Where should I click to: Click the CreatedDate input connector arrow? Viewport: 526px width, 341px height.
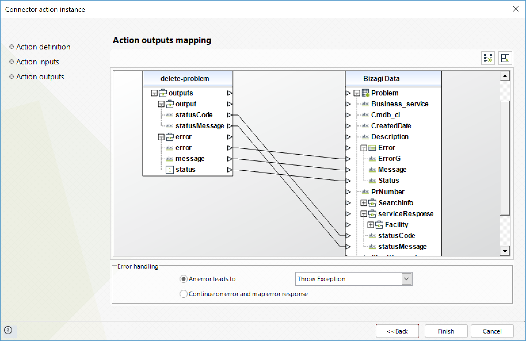click(348, 126)
